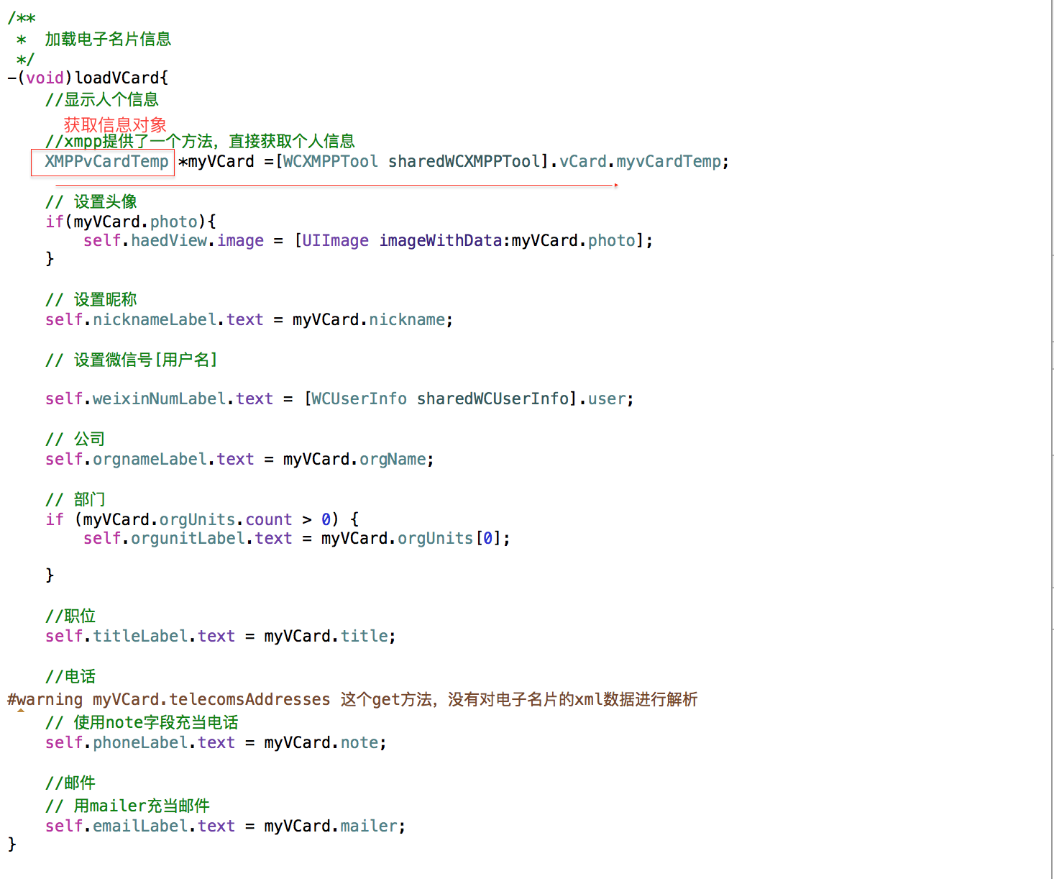Select the comment // 用mailer充当邮件
1054x879 pixels.
click(127, 806)
